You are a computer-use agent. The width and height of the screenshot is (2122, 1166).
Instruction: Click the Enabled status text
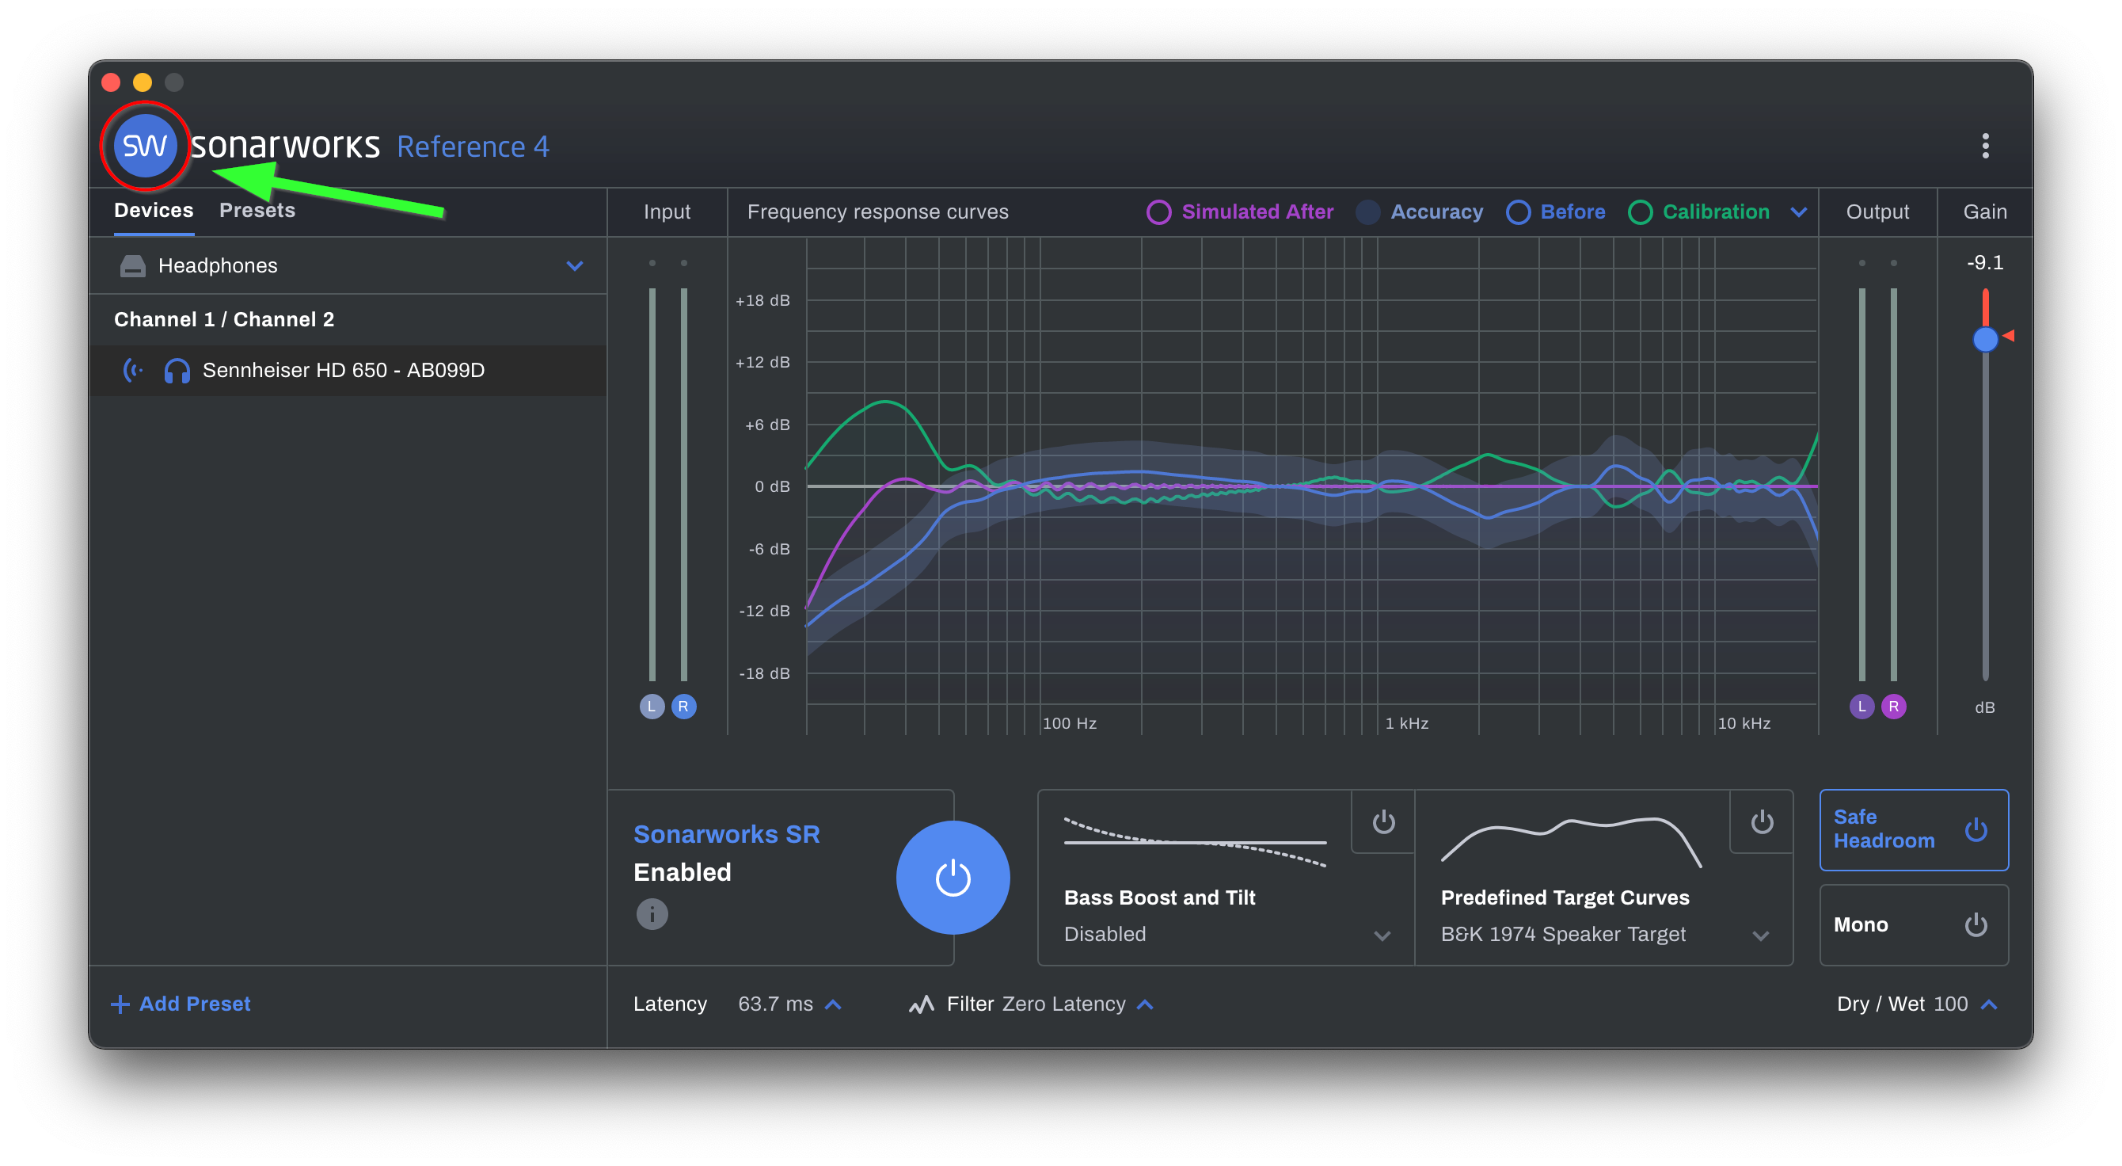682,872
